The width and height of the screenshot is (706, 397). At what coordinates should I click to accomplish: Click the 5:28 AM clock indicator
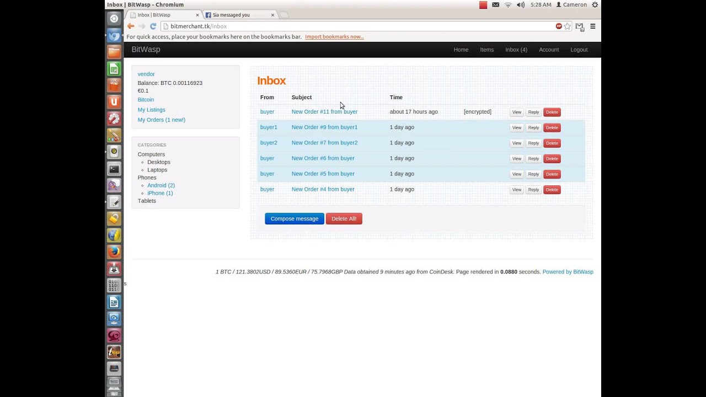click(541, 5)
